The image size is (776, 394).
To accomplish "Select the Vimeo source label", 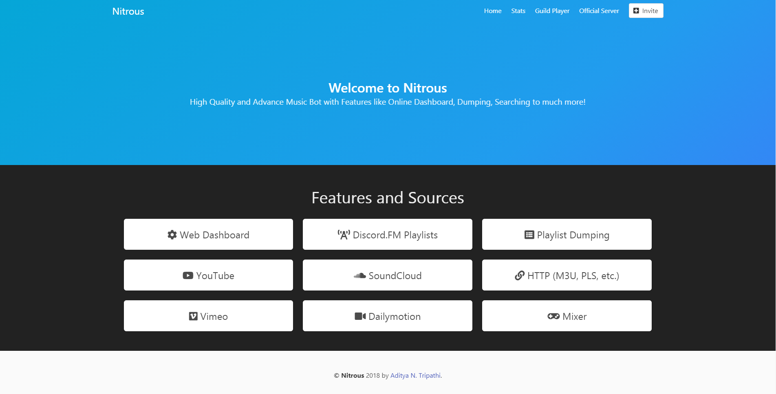I will 214,317.
